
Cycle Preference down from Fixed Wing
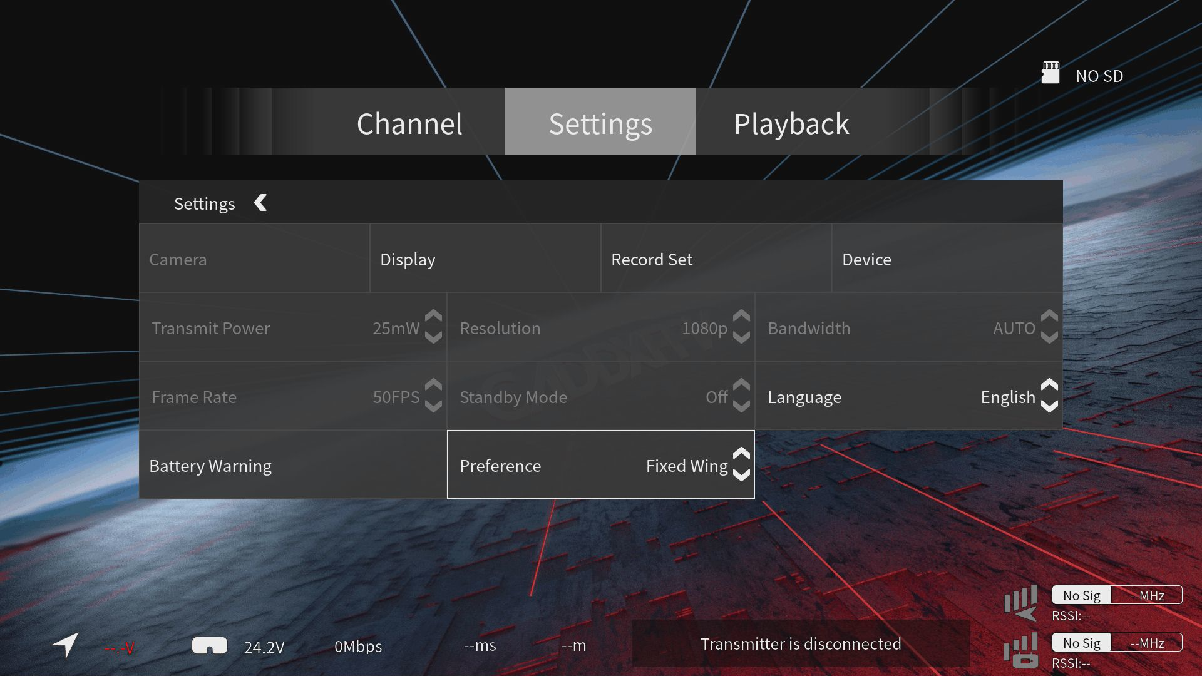click(741, 475)
